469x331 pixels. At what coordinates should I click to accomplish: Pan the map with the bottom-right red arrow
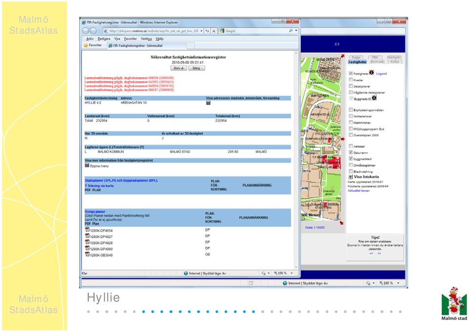[341, 223]
